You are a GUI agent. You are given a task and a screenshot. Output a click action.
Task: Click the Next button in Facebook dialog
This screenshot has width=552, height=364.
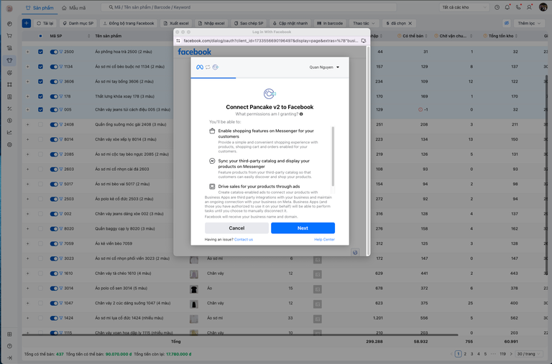pyautogui.click(x=303, y=228)
